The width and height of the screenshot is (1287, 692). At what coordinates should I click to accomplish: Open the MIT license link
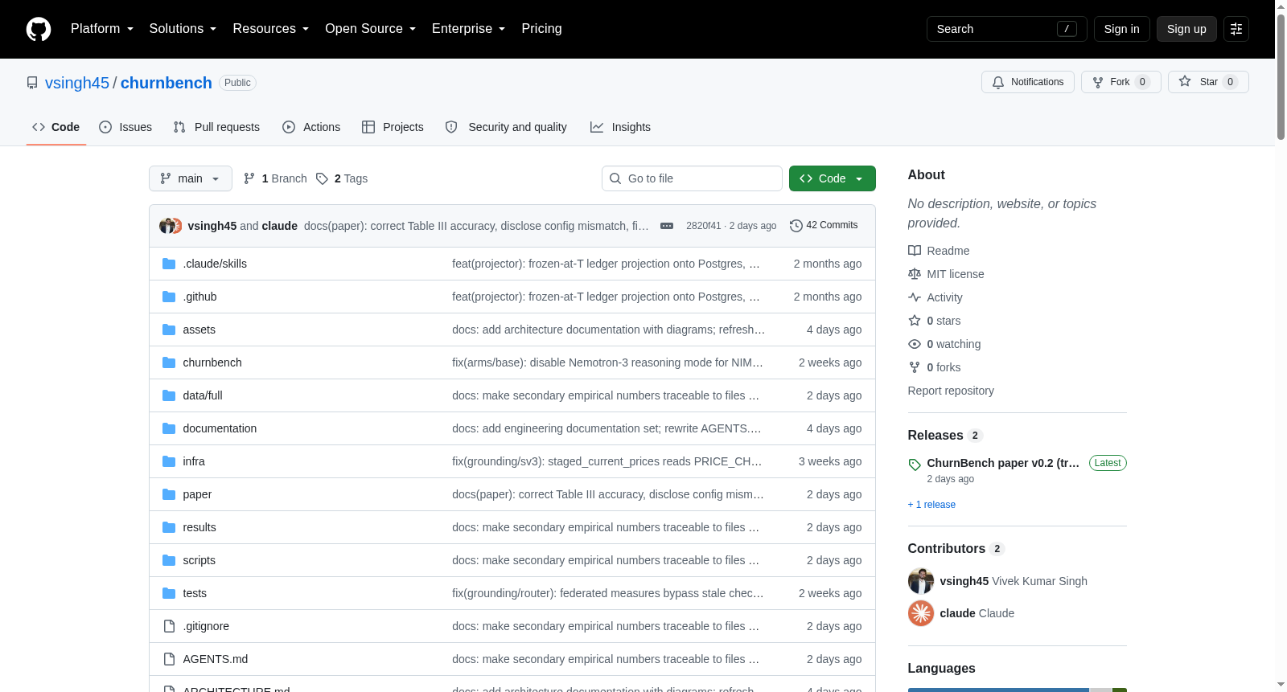click(x=946, y=274)
